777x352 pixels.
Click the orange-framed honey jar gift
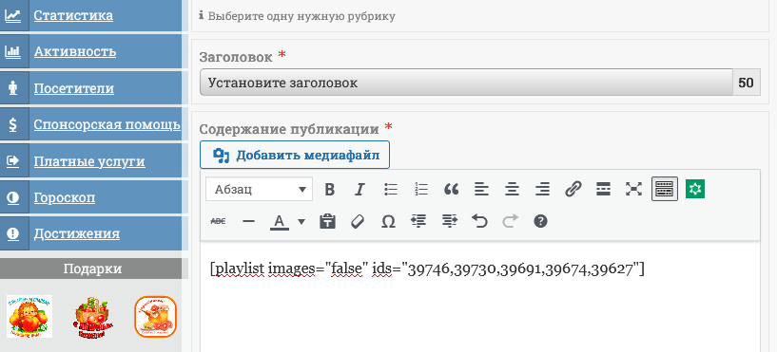[156, 317]
